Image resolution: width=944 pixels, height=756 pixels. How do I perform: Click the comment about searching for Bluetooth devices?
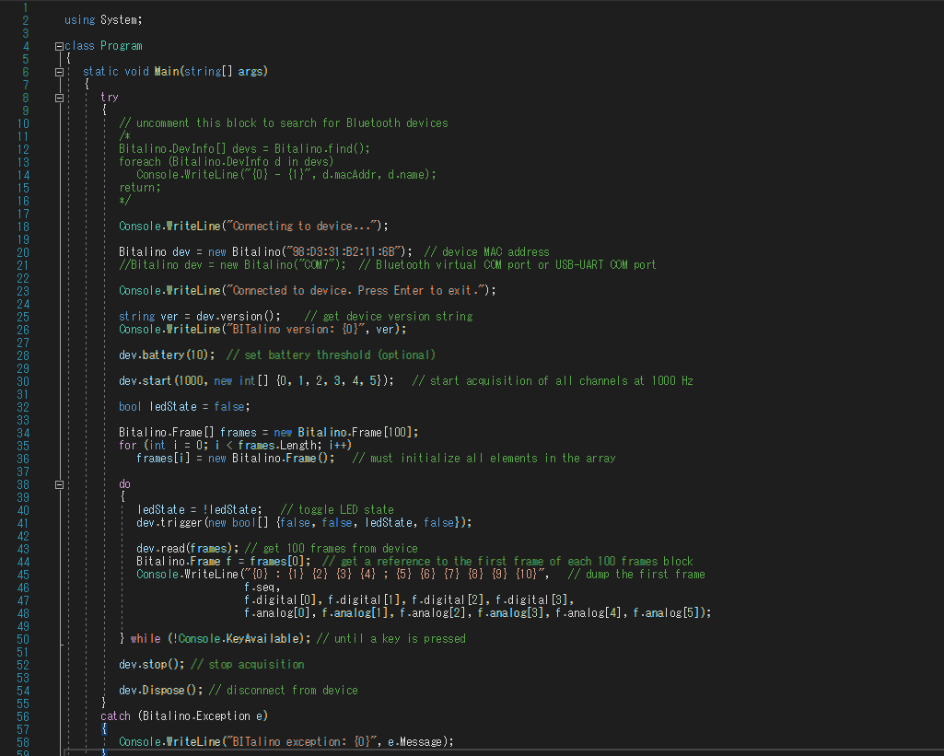(284, 123)
